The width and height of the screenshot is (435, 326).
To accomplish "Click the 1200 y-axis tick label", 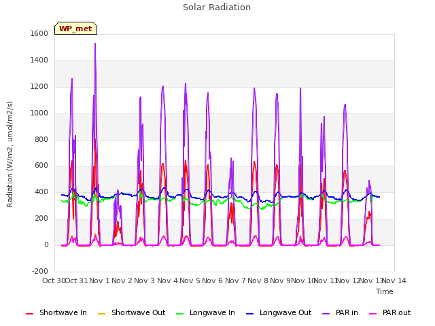I will [39, 87].
